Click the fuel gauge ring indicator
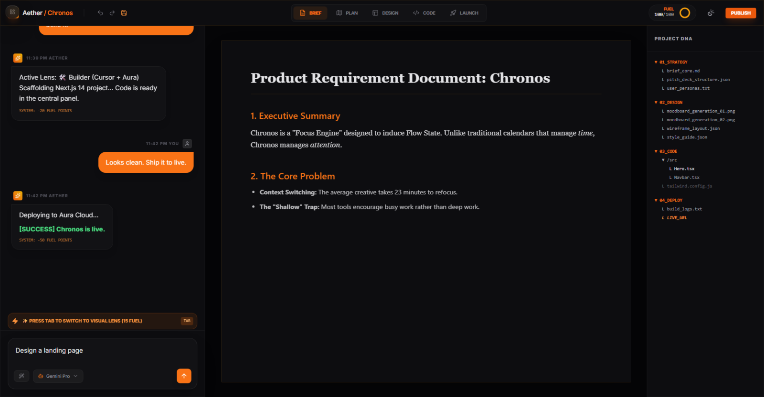The height and width of the screenshot is (397, 764). [x=685, y=13]
